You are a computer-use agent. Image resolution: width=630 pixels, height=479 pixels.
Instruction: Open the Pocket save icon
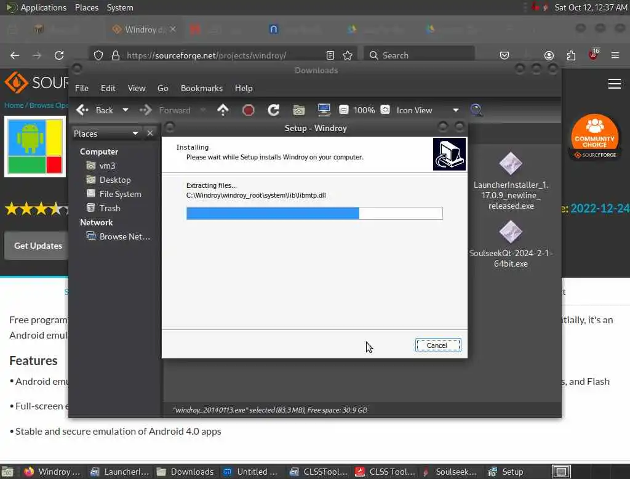(504, 55)
